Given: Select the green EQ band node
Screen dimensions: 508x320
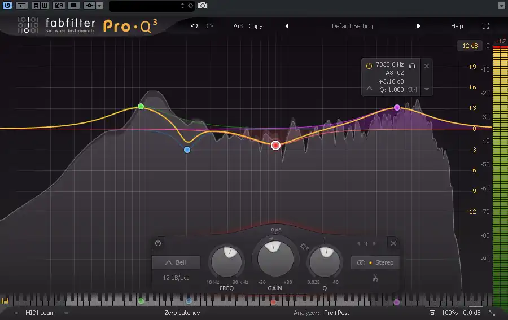Looking at the screenshot, I should coord(141,106).
